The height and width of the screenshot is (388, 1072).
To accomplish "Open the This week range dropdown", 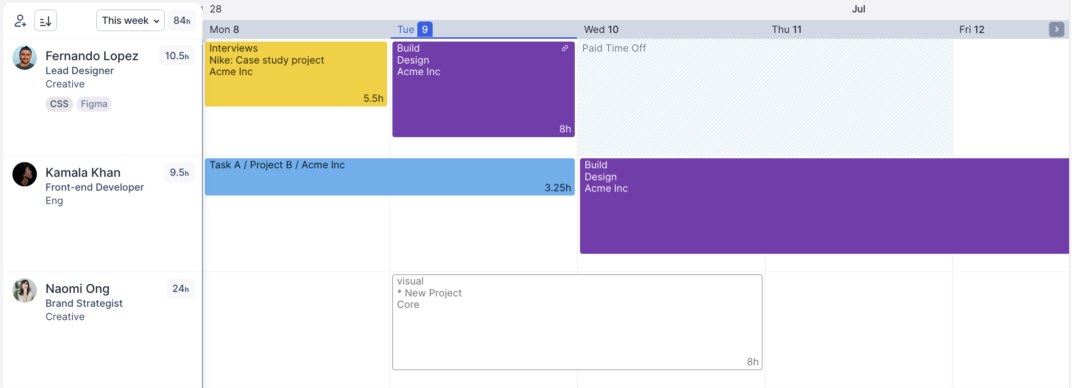I will (130, 21).
